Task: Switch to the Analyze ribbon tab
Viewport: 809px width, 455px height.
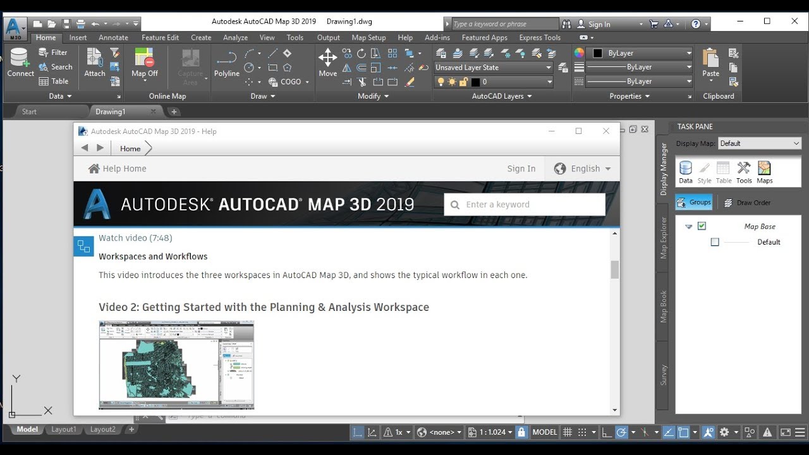Action: (235, 37)
